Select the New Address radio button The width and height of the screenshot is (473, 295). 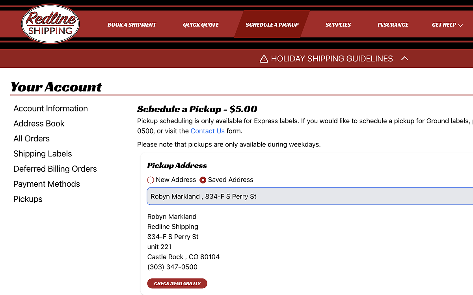(x=150, y=180)
